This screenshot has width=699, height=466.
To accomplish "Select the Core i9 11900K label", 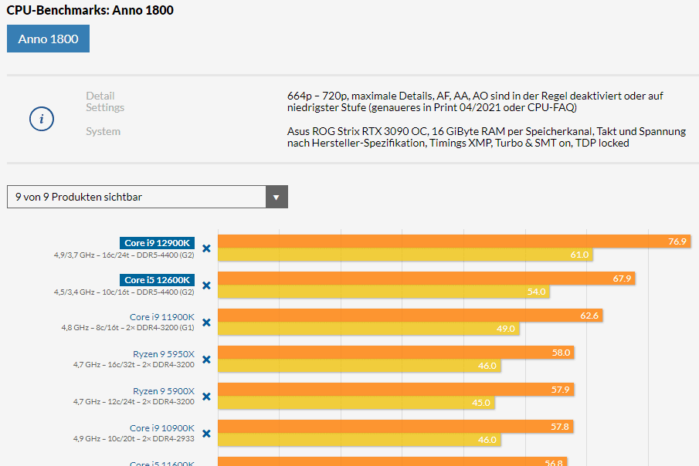I will (x=161, y=317).
